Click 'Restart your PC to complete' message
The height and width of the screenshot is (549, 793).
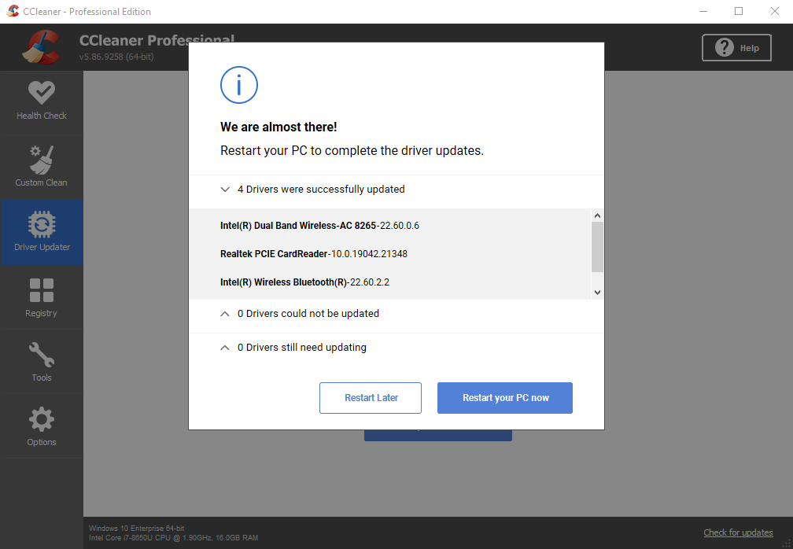pos(352,151)
